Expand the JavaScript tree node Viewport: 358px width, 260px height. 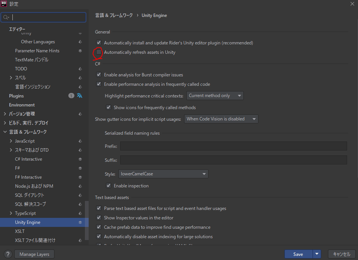point(11,141)
